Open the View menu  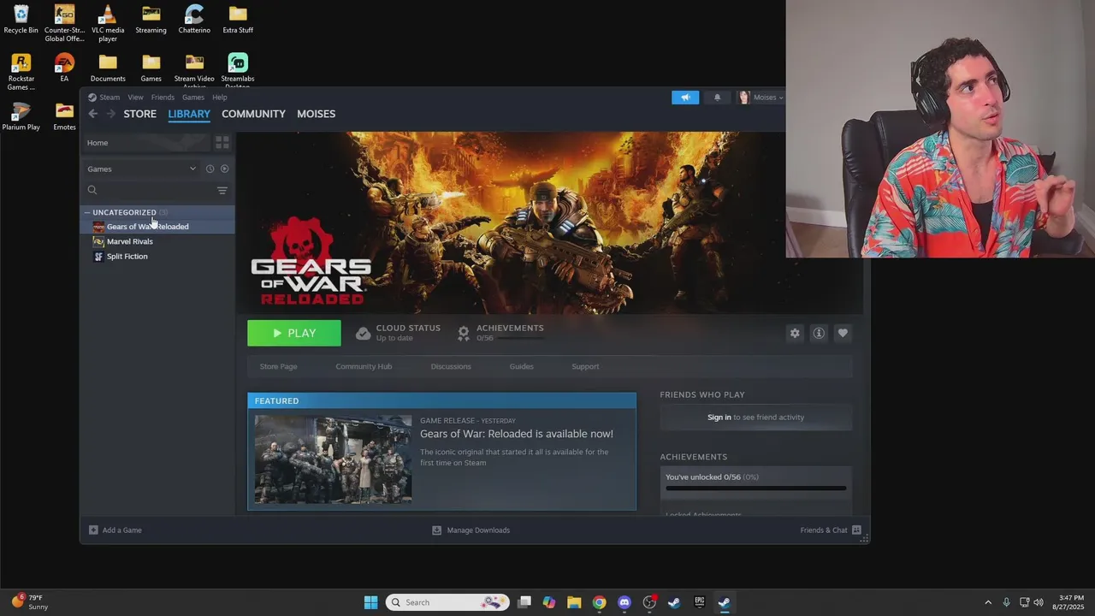[x=135, y=98]
